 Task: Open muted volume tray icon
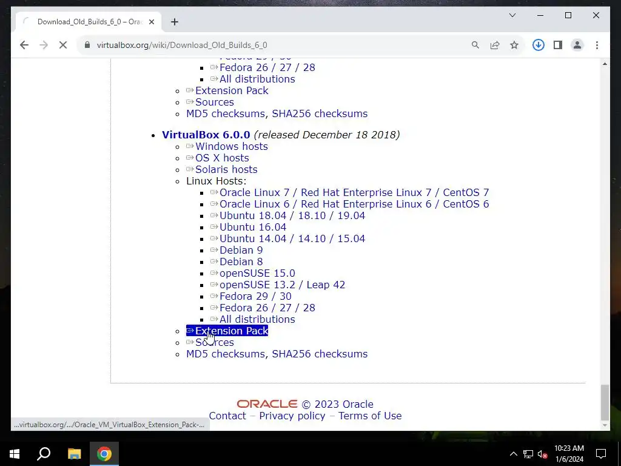542,454
